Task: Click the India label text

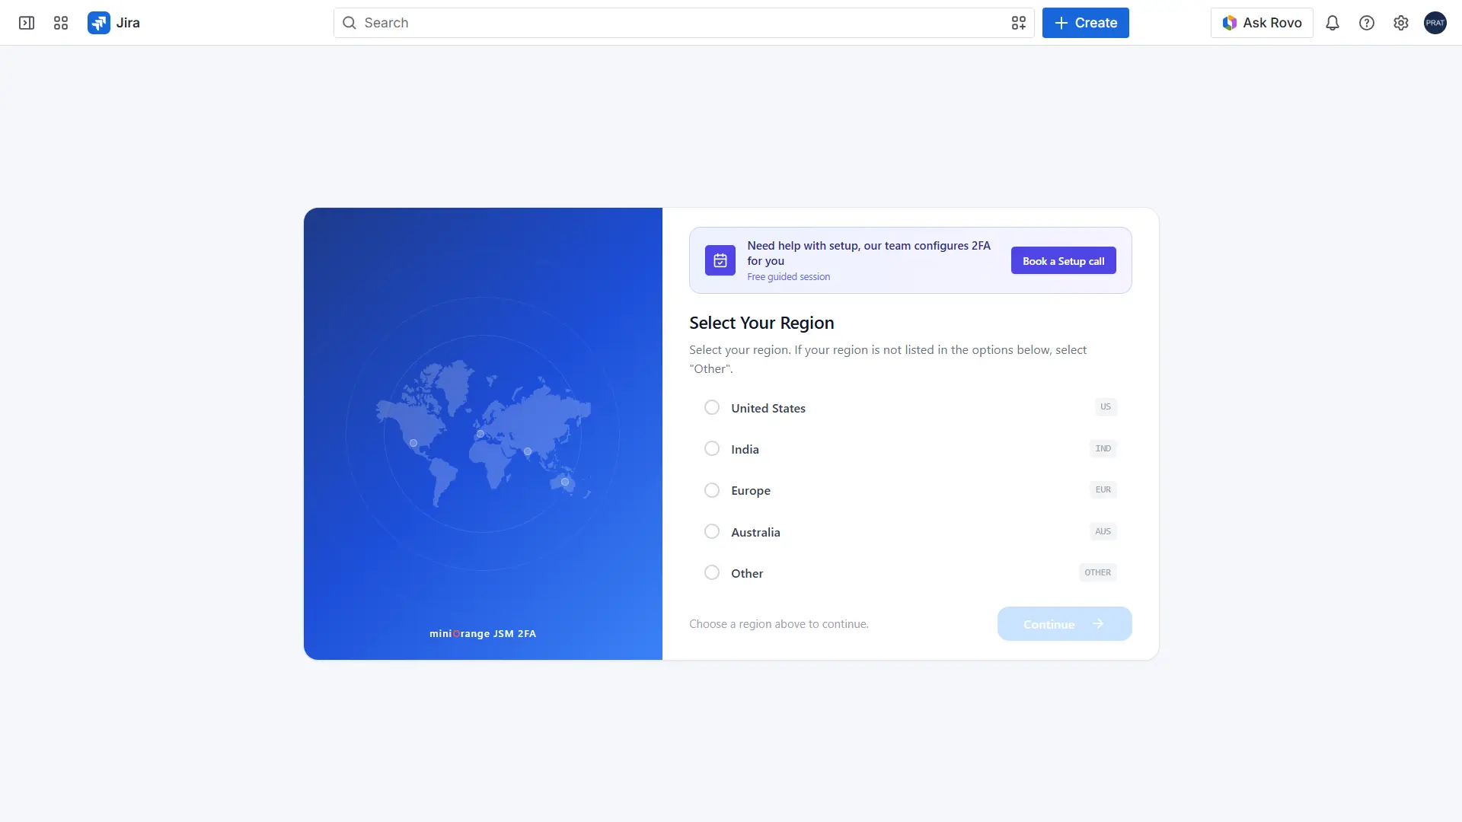Action: pos(745,450)
